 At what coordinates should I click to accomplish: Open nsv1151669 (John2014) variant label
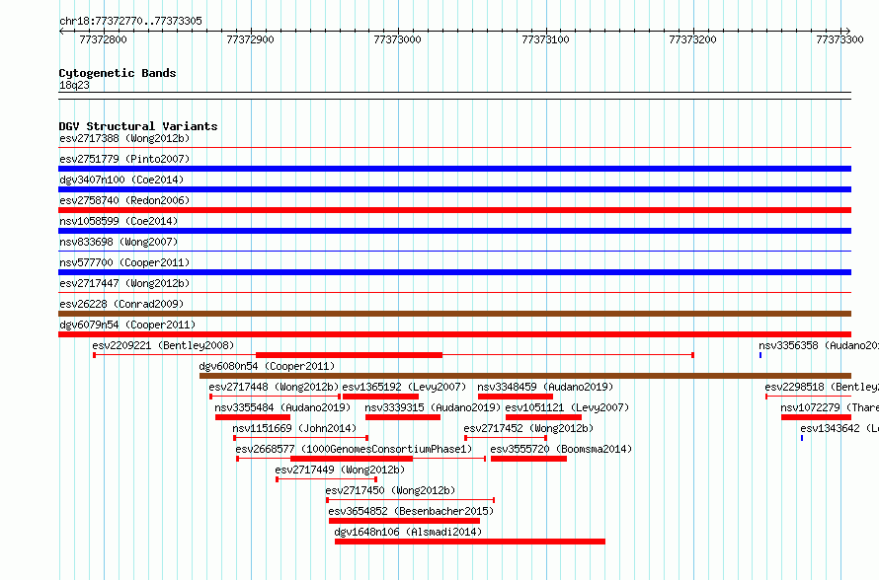coord(294,428)
